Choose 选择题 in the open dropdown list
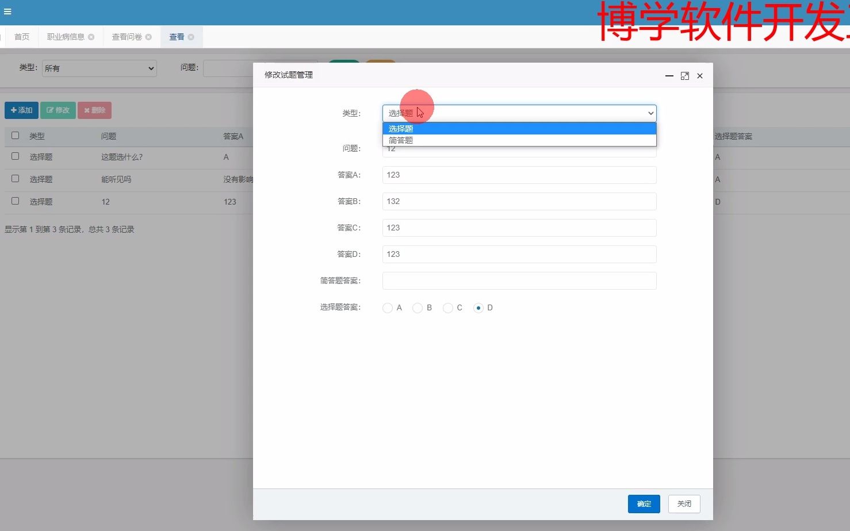The image size is (850, 531). [519, 129]
